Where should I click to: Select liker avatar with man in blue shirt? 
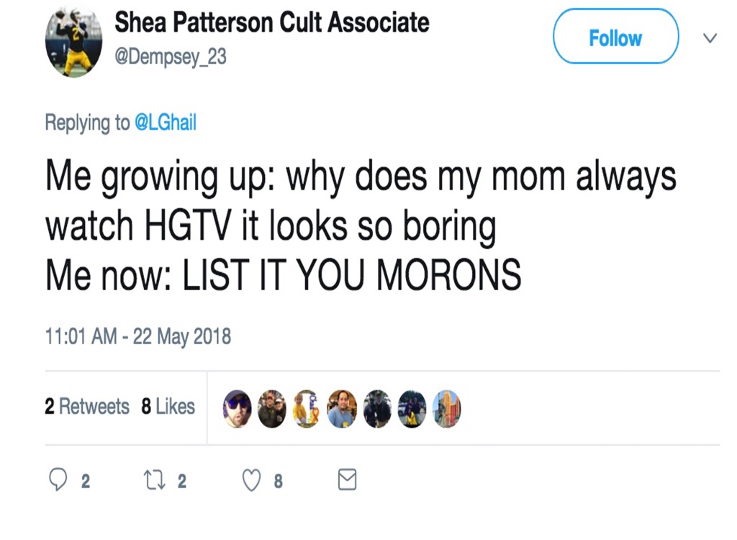pos(342,408)
